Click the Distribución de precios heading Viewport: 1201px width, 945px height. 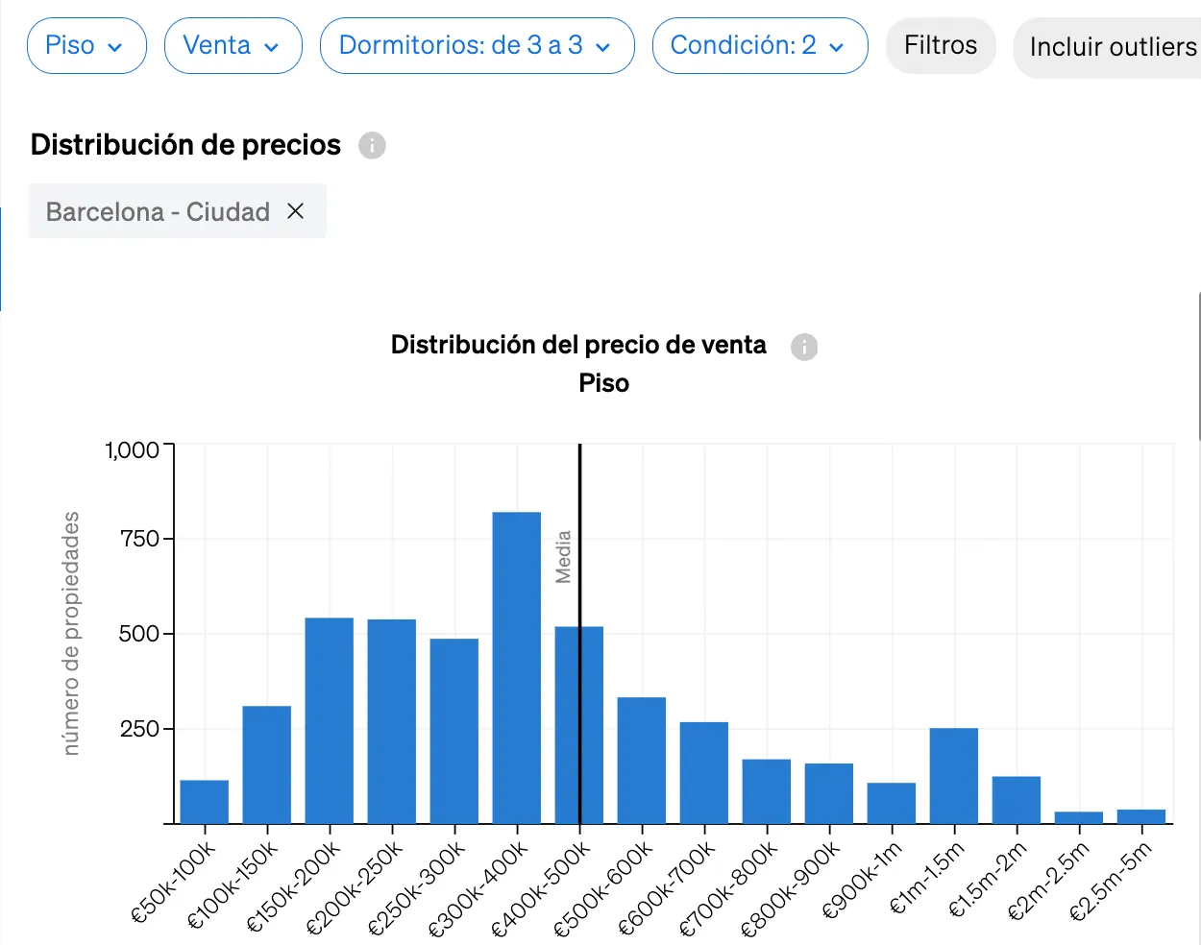click(185, 145)
